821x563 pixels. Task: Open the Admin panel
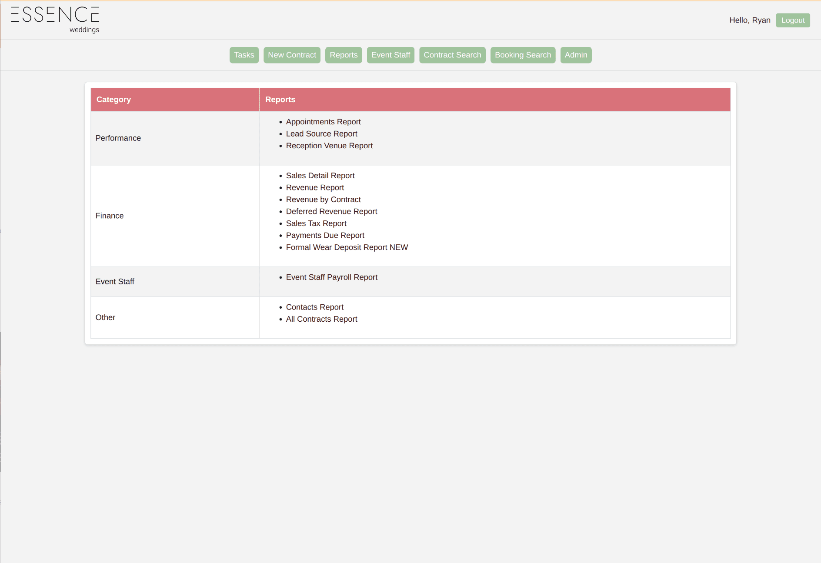pos(575,55)
